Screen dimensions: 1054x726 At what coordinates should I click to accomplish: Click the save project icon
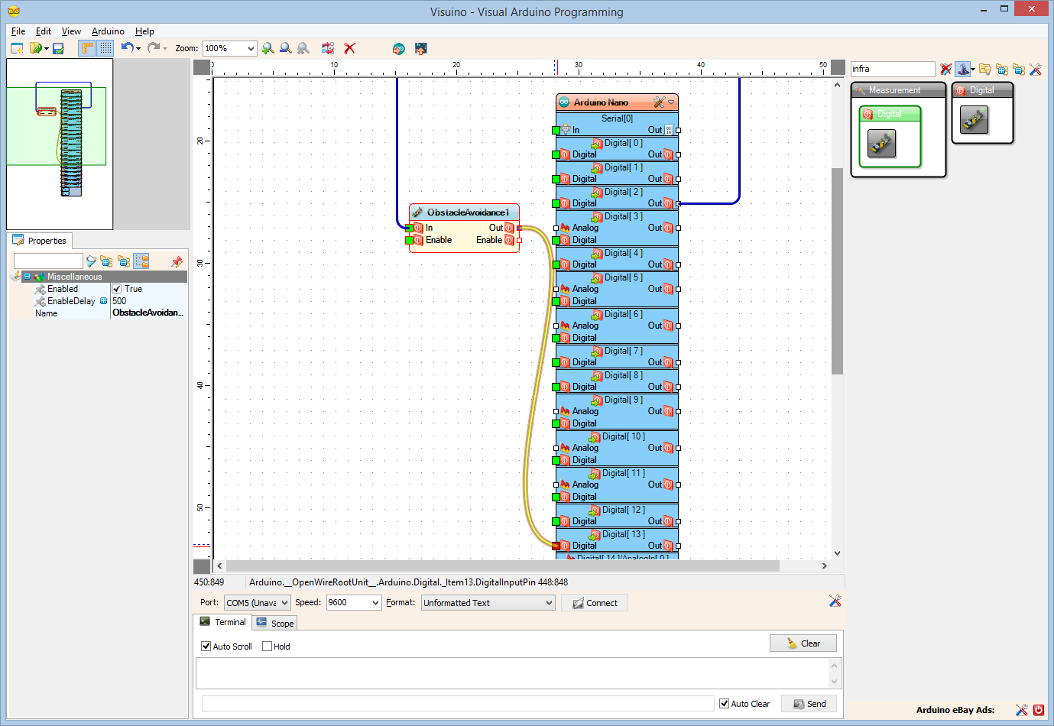pos(58,48)
